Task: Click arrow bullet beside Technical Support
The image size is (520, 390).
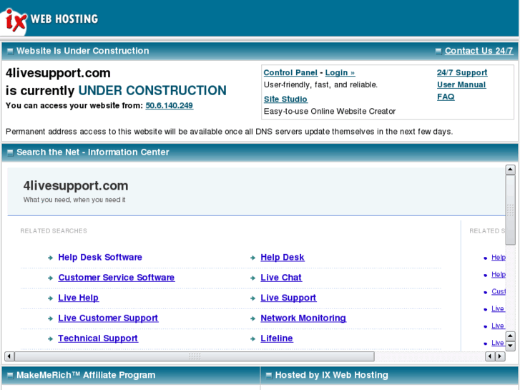Action: 50,339
